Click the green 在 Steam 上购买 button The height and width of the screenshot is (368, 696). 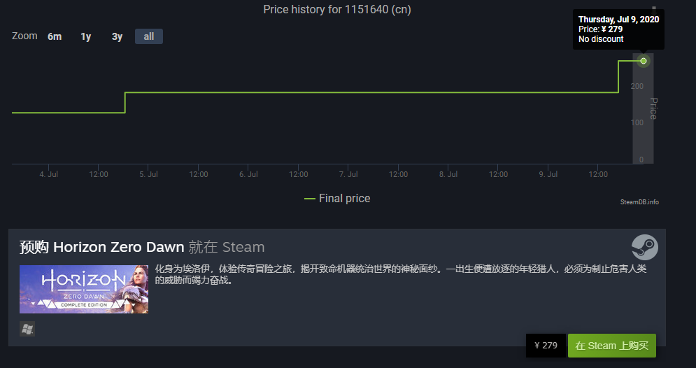pyautogui.click(x=611, y=346)
